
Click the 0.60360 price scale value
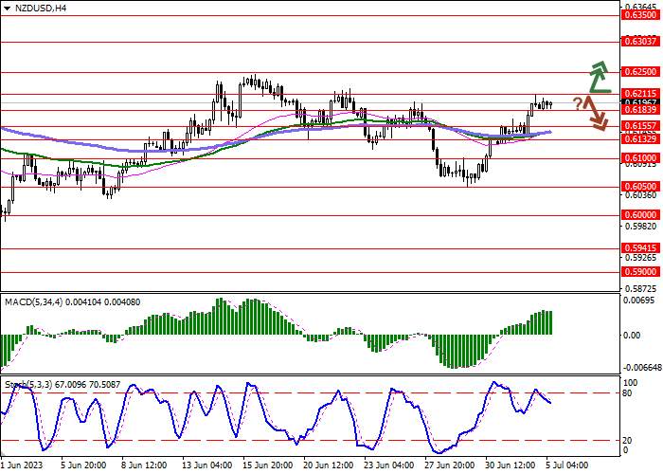pyautogui.click(x=640, y=194)
